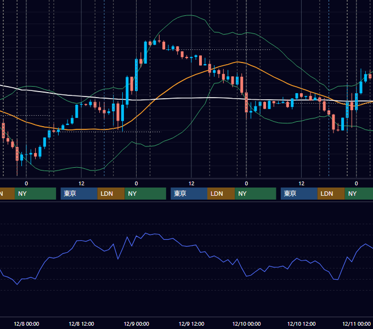Image resolution: width=373 pixels, height=329 pixels.
Task: Click the leftmost NY session bar
Action: (x=35, y=194)
